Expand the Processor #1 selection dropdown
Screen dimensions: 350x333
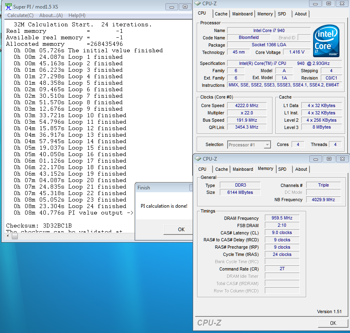point(267,145)
